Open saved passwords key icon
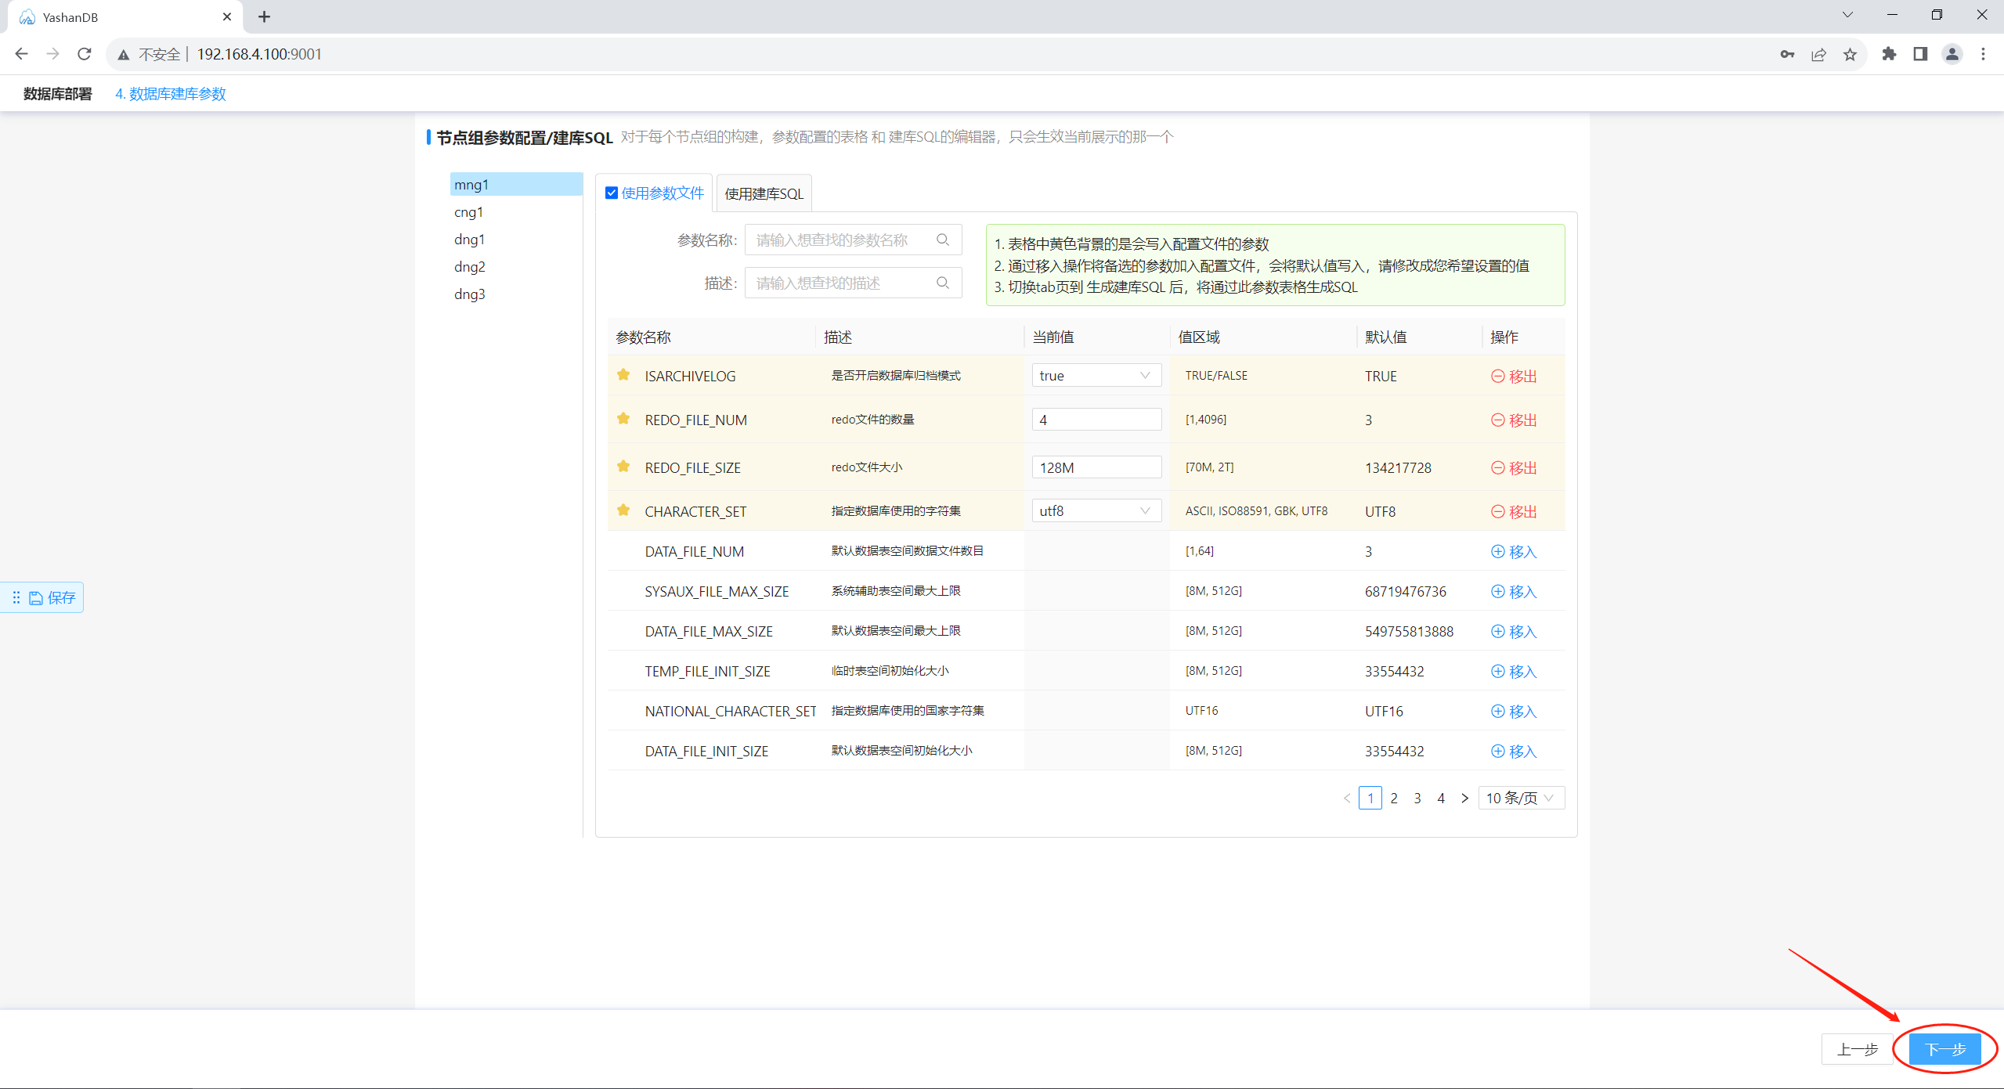Image resolution: width=2004 pixels, height=1089 pixels. click(1787, 54)
